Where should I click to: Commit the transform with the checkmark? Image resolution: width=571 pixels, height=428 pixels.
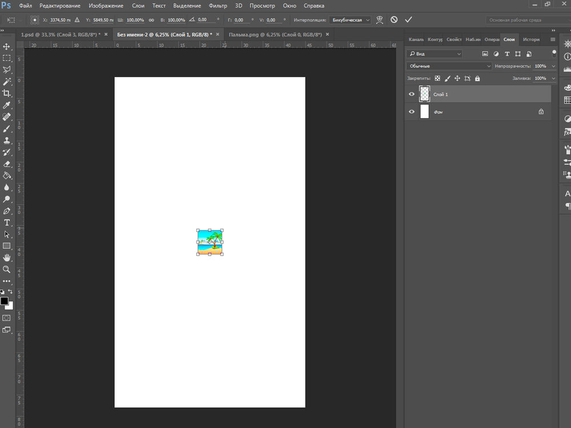(408, 19)
